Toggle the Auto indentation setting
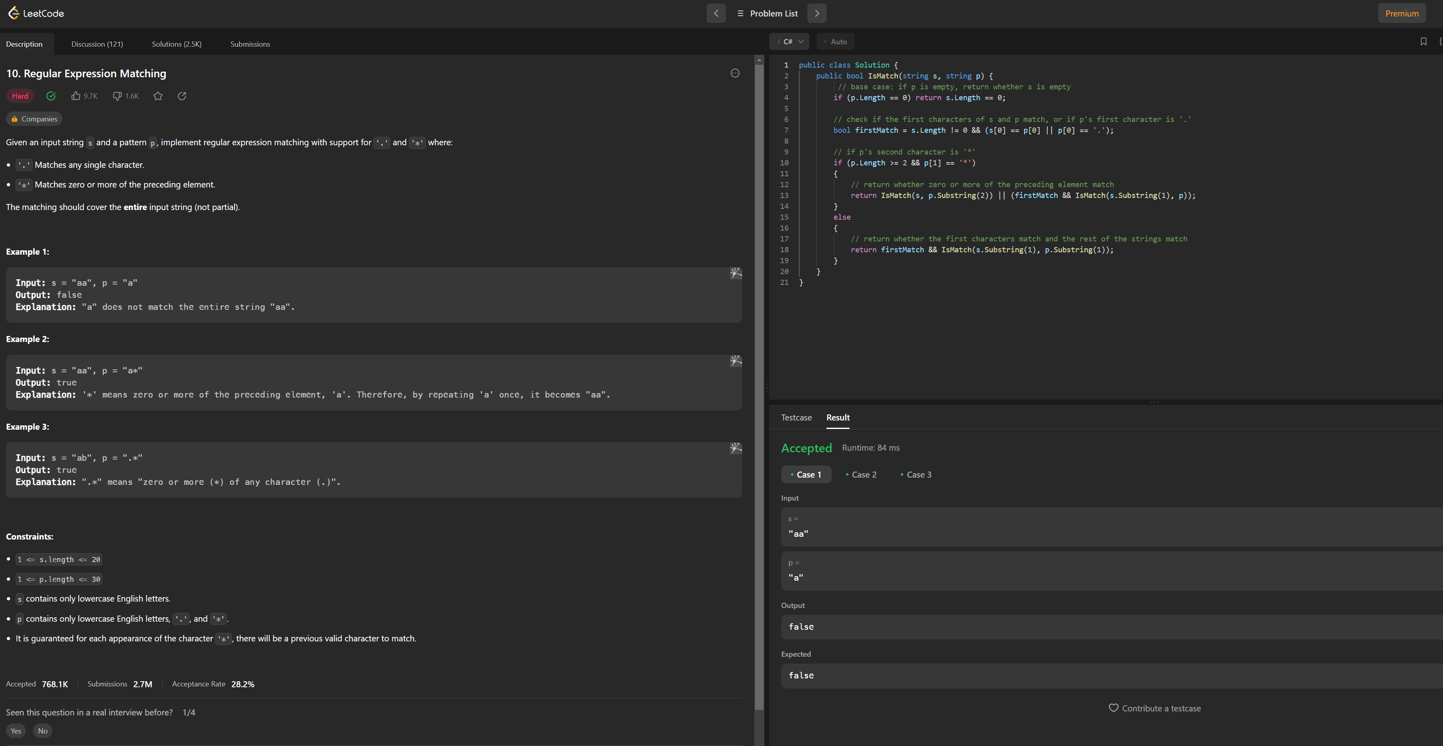1443x746 pixels. click(x=835, y=41)
